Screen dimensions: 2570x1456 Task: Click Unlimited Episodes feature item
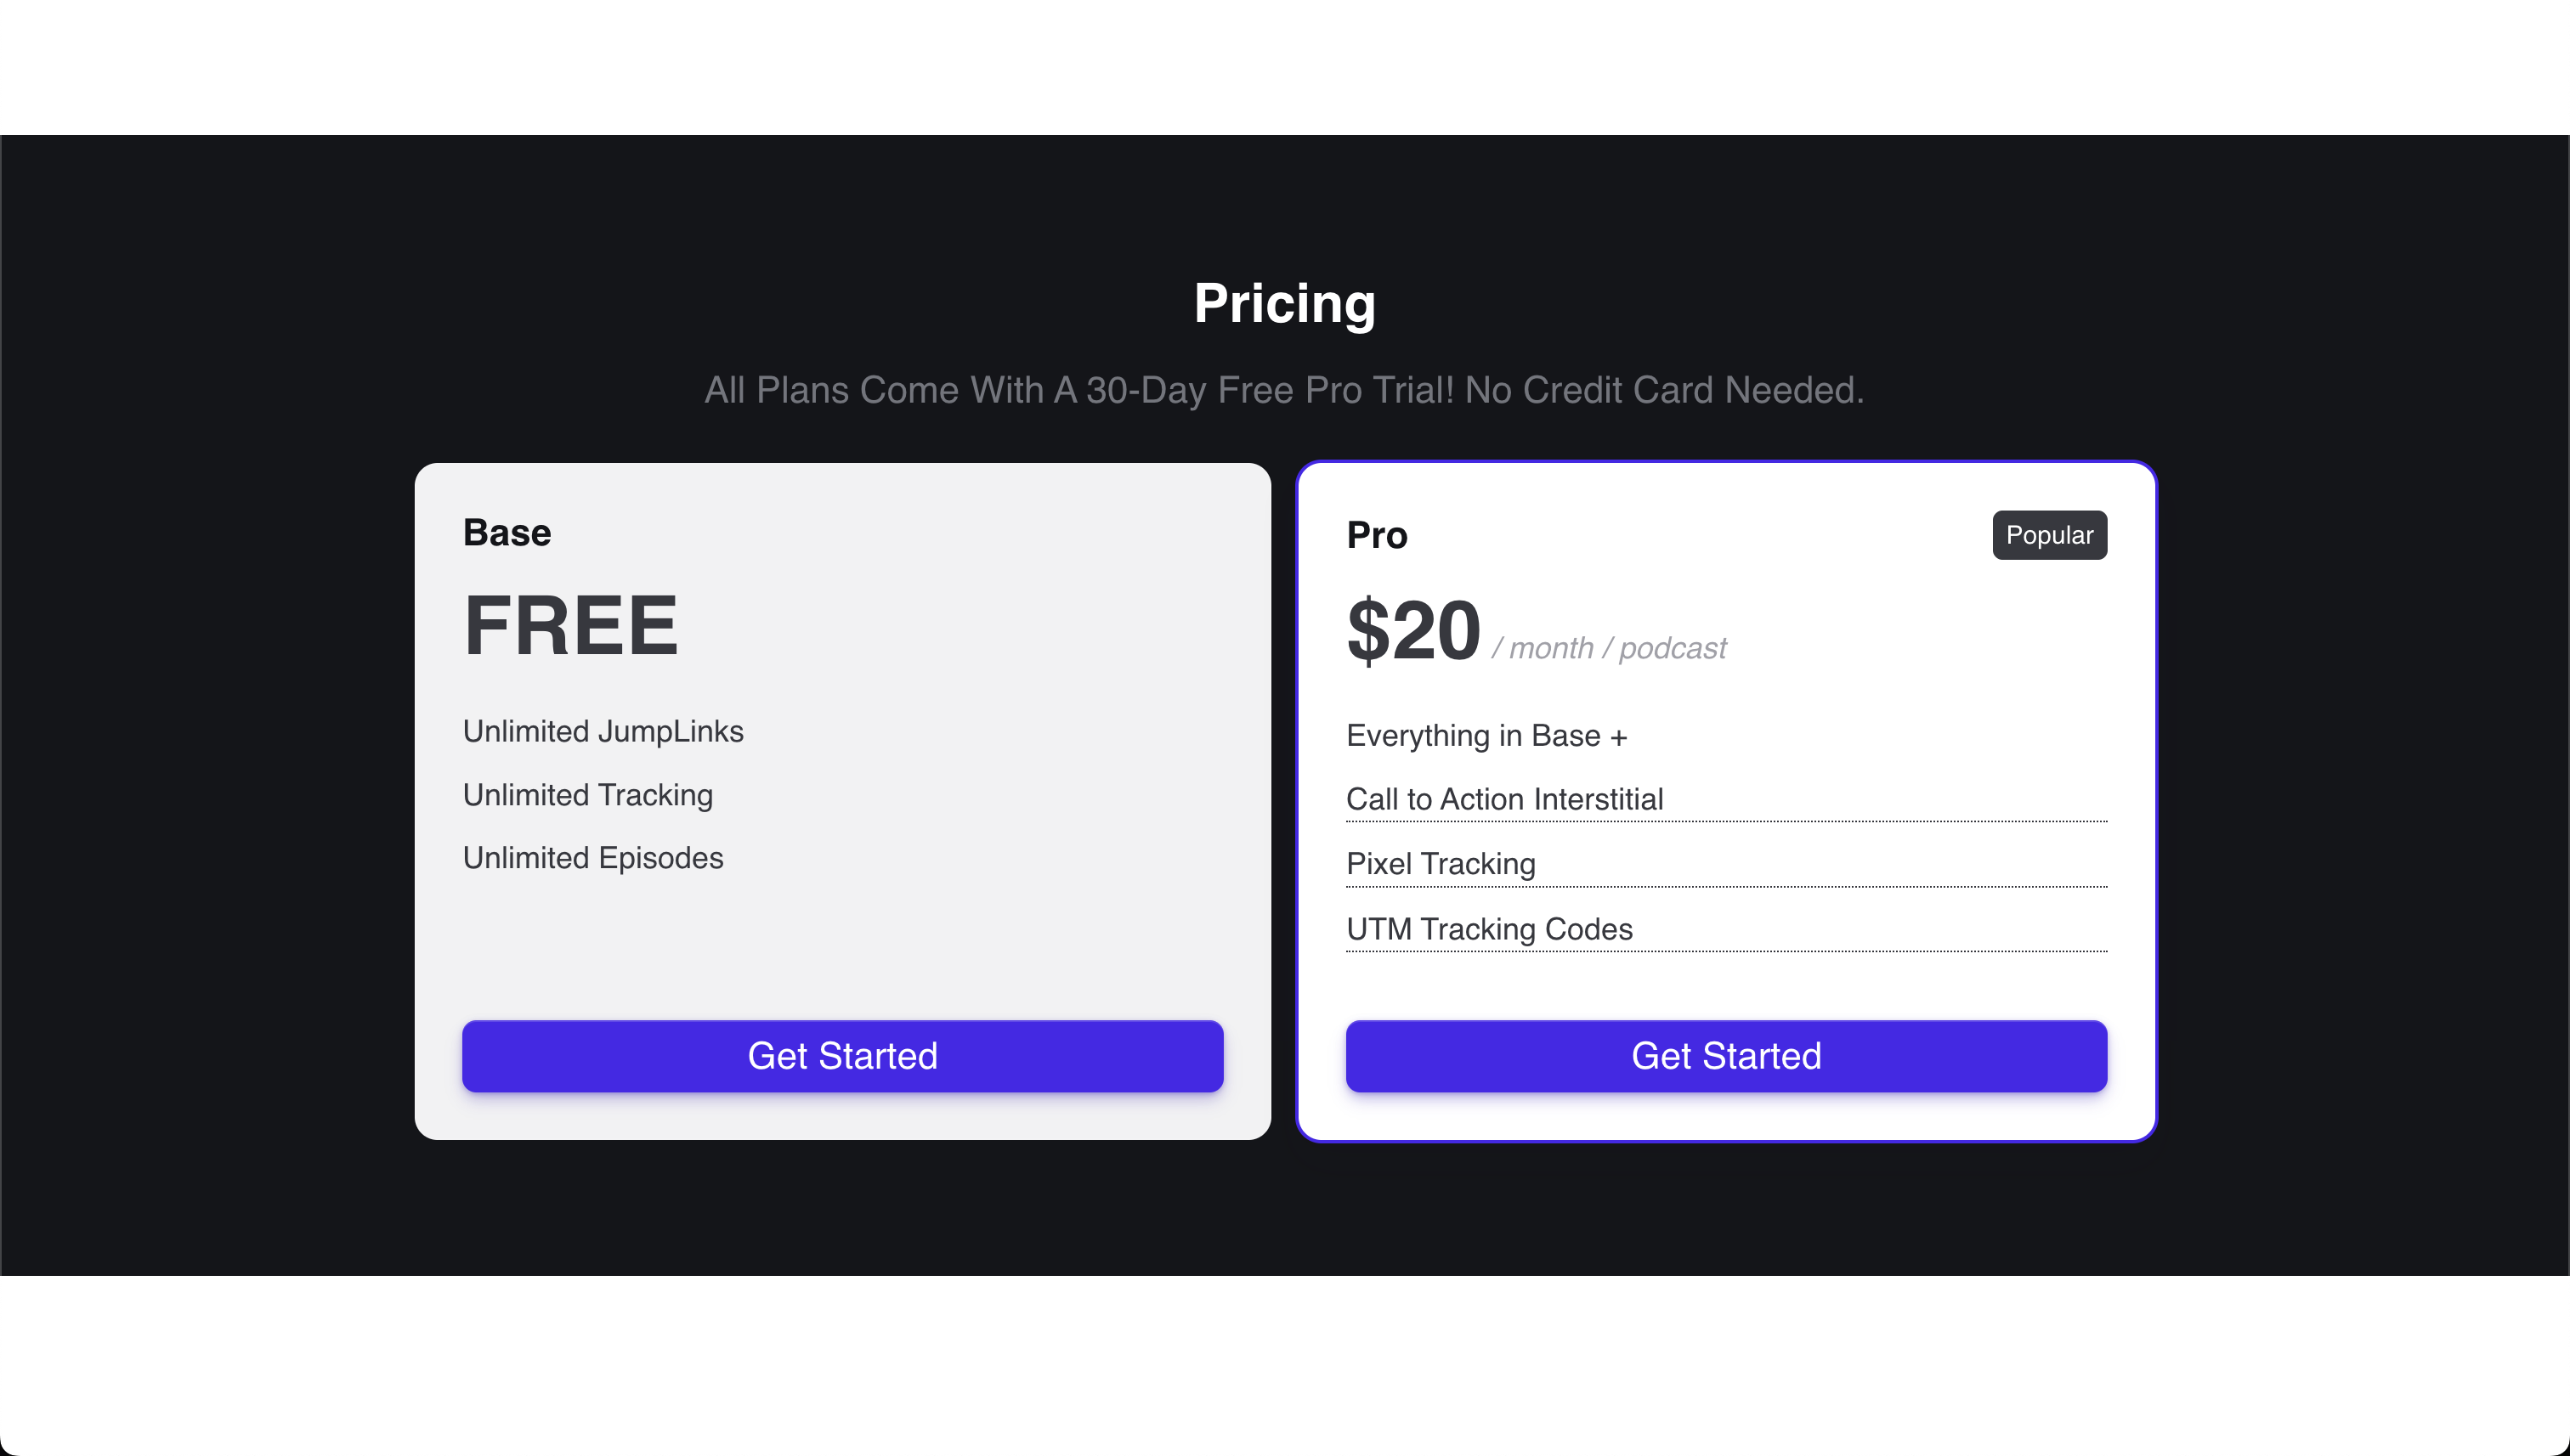(x=592, y=857)
